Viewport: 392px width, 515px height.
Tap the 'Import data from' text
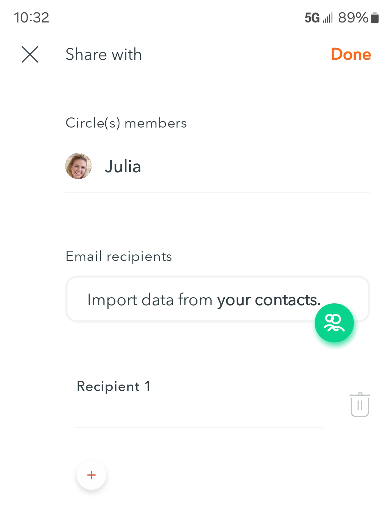click(x=150, y=300)
